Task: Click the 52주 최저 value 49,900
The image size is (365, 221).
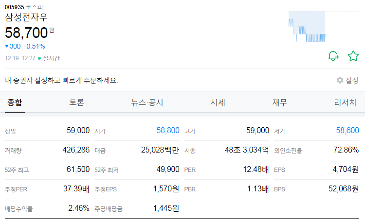Action: (x=168, y=169)
